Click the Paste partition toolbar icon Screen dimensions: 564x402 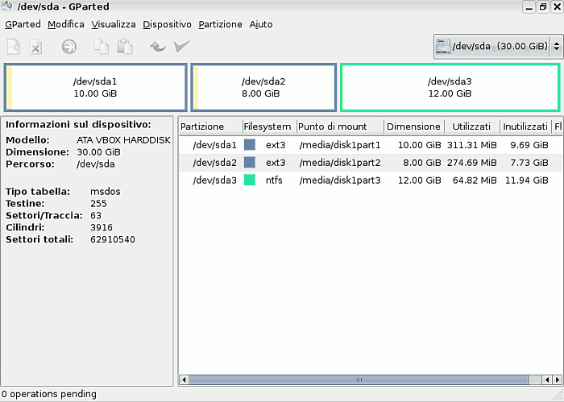click(x=124, y=47)
